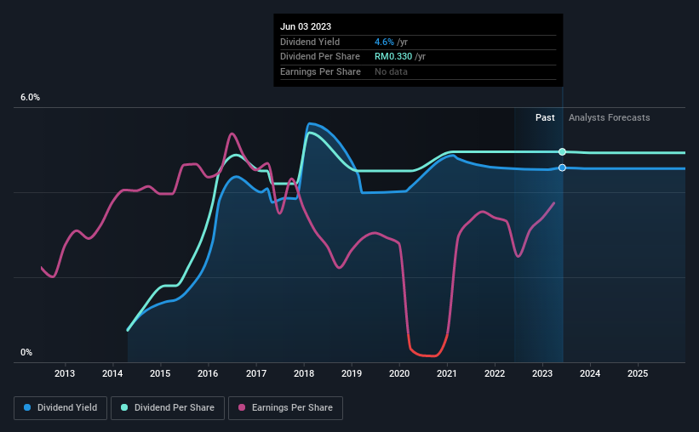The width and height of the screenshot is (699, 432).
Task: Click the 2023 x-axis label
Action: [542, 373]
